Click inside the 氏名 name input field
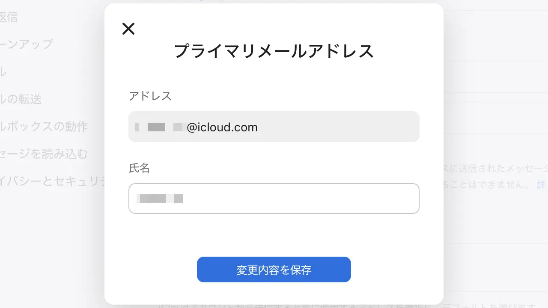 point(274,198)
